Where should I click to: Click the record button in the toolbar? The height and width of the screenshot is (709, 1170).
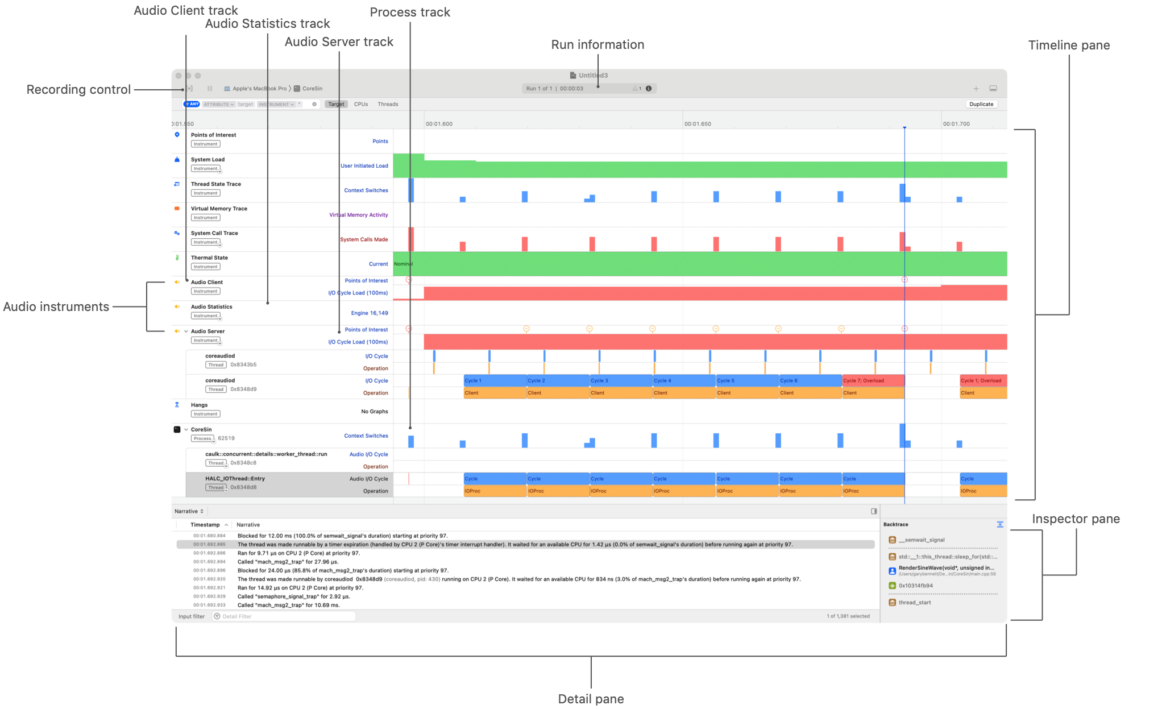click(190, 89)
